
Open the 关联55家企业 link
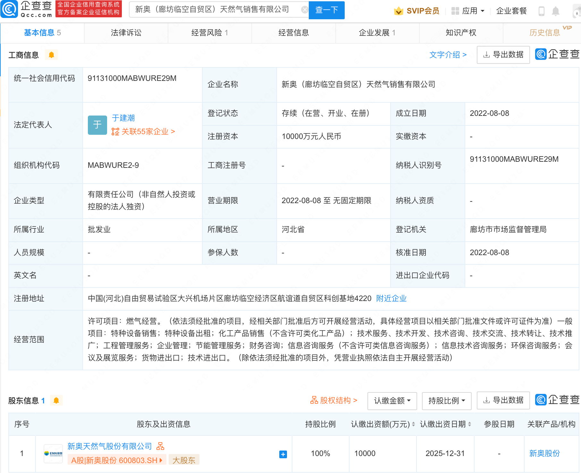(143, 132)
